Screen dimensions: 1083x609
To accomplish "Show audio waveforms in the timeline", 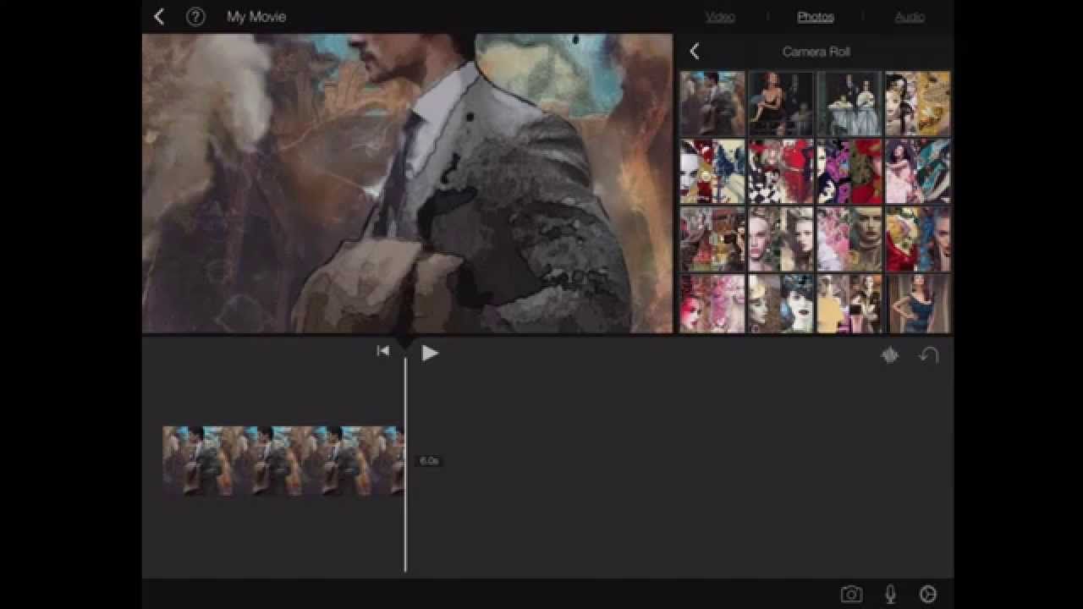I will 890,355.
